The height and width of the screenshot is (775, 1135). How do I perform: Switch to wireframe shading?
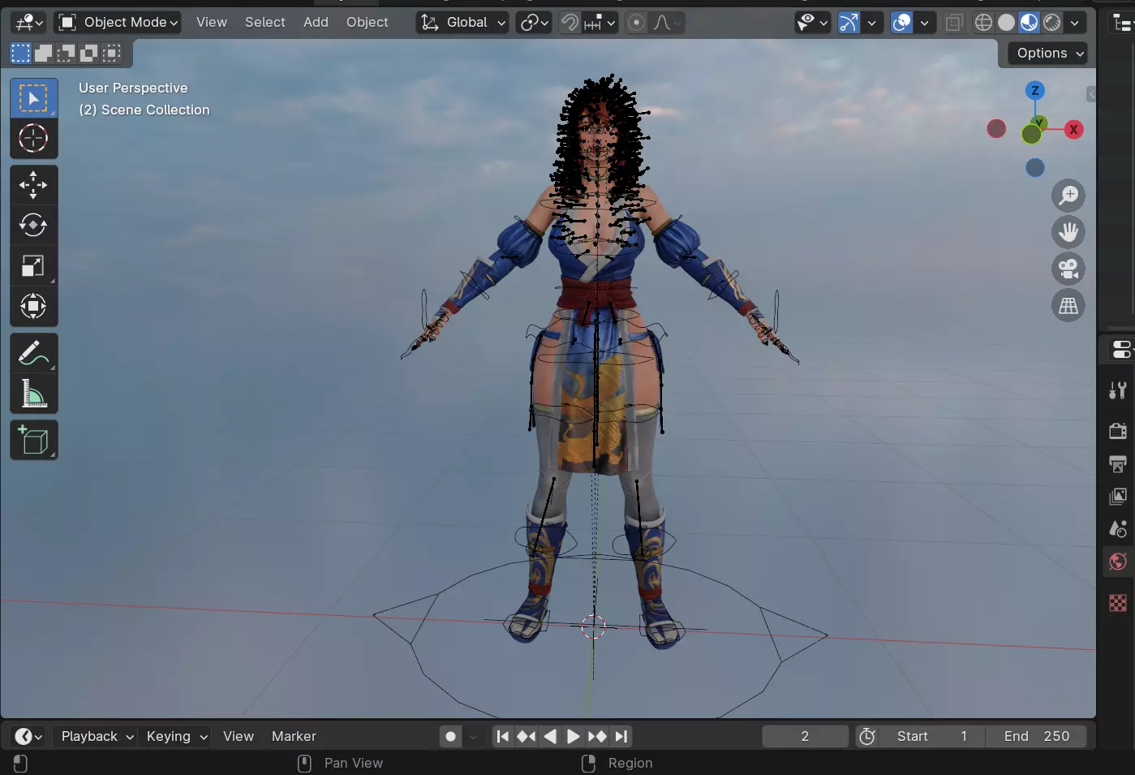pos(983,23)
